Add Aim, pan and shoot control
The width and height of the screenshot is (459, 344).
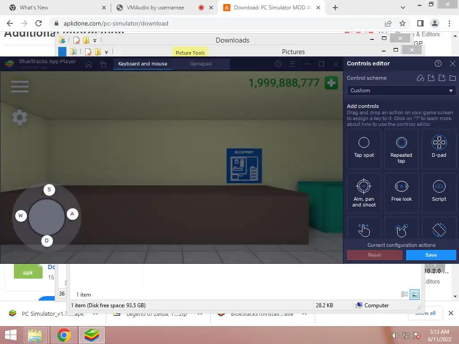[364, 193]
